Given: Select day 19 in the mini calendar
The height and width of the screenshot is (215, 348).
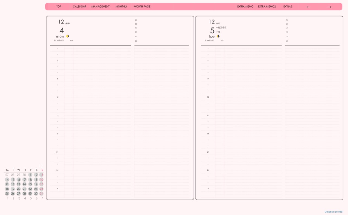Looking at the screenshot, I should [x=13, y=189].
